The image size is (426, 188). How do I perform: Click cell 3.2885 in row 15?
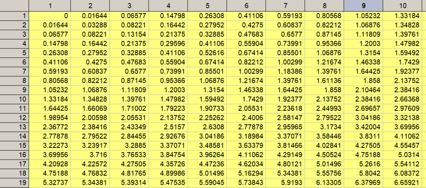(129, 146)
